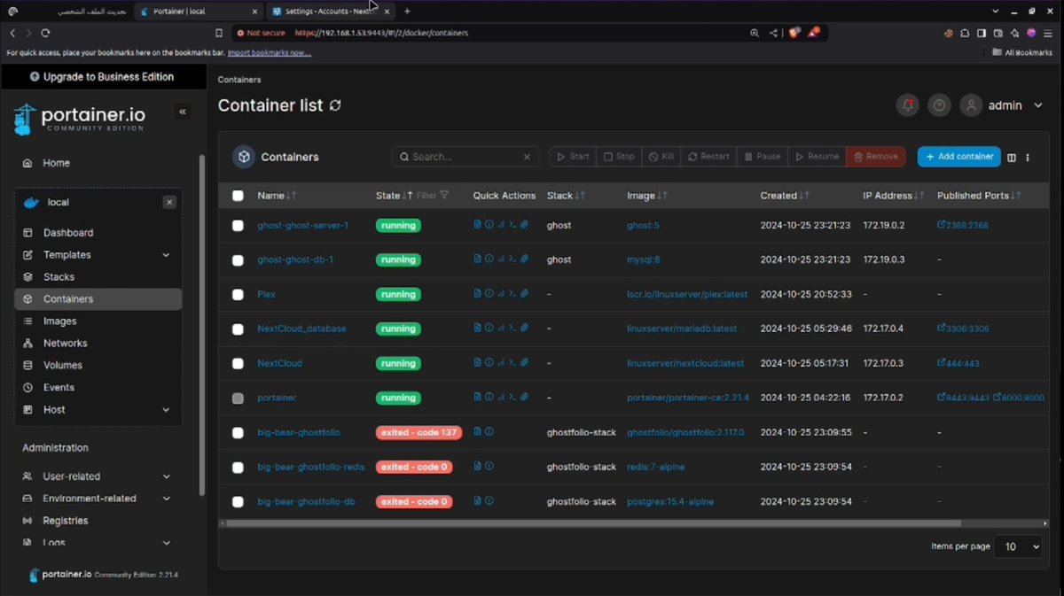The width and height of the screenshot is (1064, 596).
Task: Click the browser address bar URL
Action: 381,33
